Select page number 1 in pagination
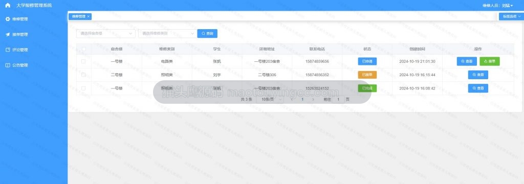 coord(302,100)
